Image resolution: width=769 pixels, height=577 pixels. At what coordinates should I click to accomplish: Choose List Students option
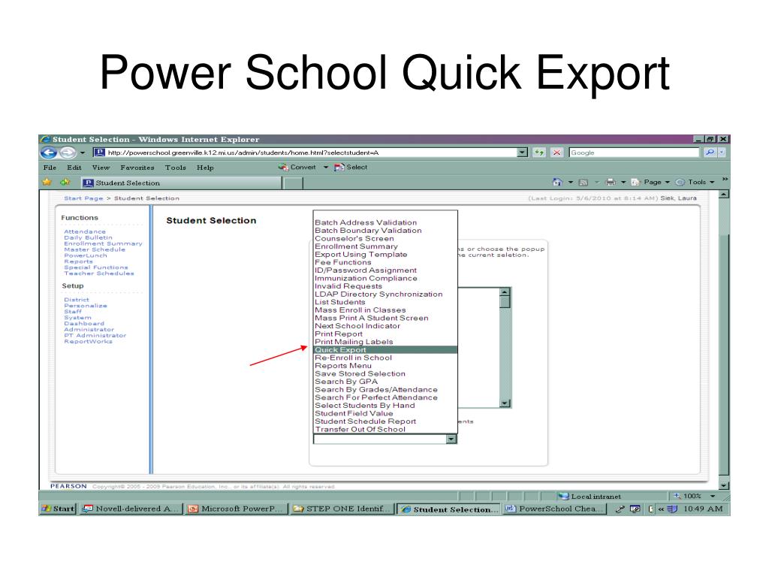pos(385,302)
